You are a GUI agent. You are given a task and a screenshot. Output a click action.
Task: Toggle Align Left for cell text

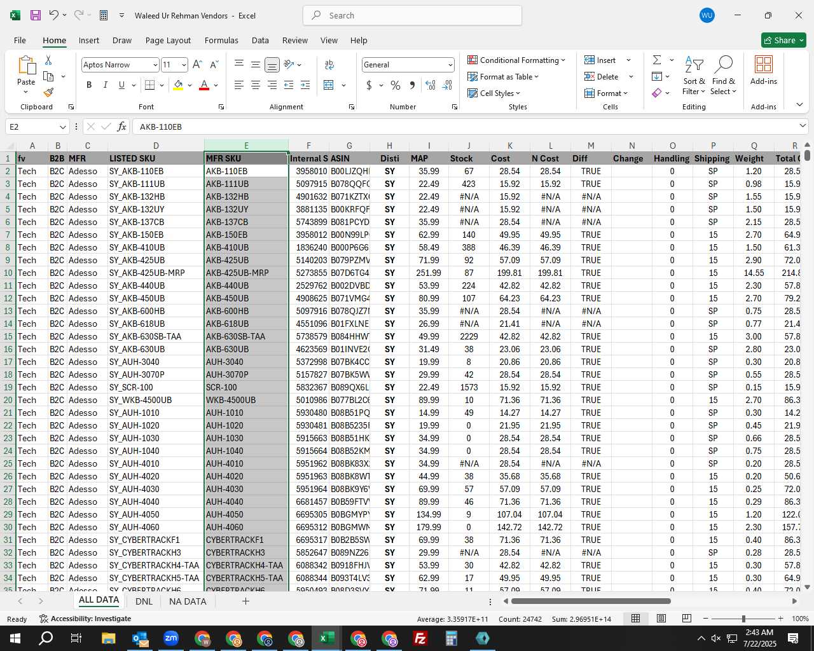239,85
